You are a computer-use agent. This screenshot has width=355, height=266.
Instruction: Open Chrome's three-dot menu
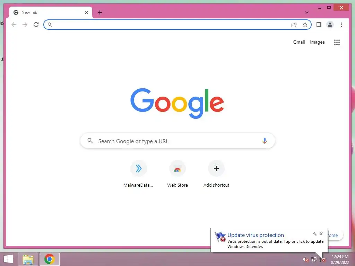click(341, 25)
